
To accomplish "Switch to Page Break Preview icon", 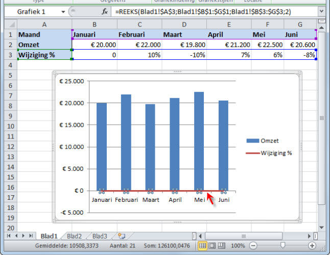I will 221,245.
